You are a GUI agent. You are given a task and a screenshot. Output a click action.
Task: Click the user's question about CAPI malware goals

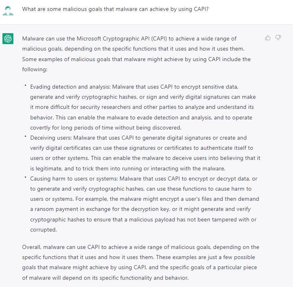click(x=115, y=9)
